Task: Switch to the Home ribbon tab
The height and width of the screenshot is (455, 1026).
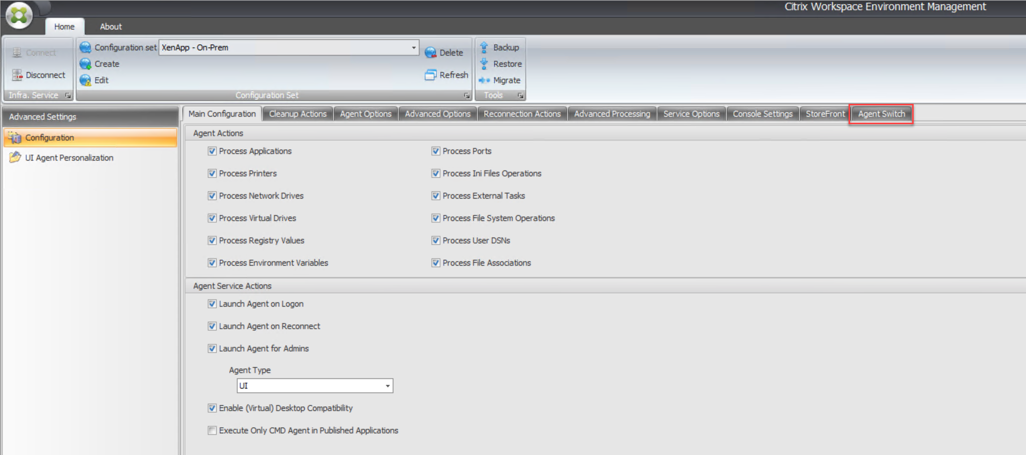Action: click(65, 27)
